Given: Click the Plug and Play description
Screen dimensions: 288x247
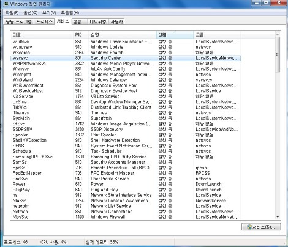Looking at the screenshot, I should pos(104,190).
